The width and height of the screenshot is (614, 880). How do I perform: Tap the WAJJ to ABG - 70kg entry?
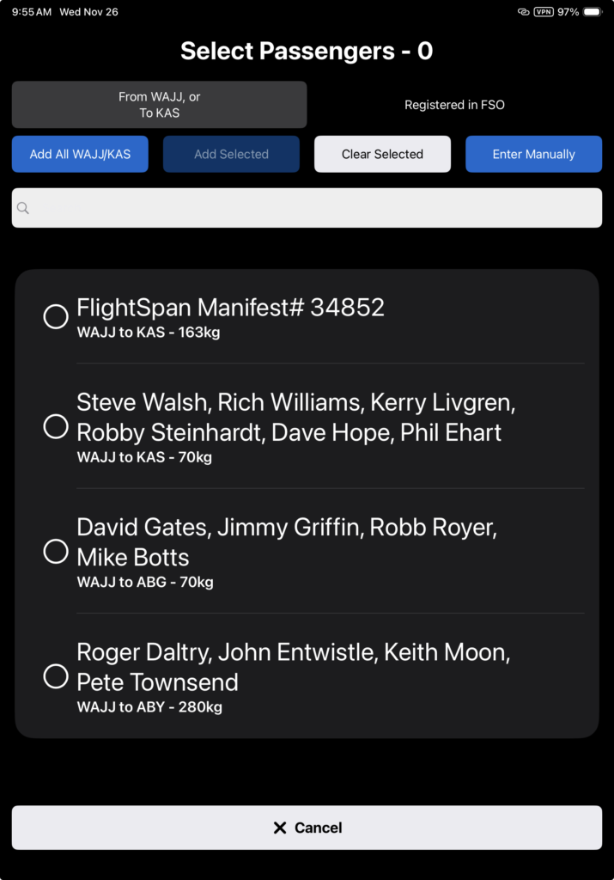click(145, 582)
